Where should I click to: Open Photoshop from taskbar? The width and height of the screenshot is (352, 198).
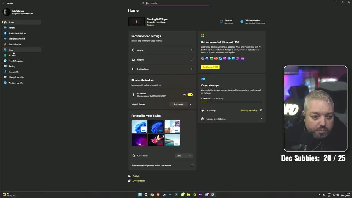pos(170,195)
